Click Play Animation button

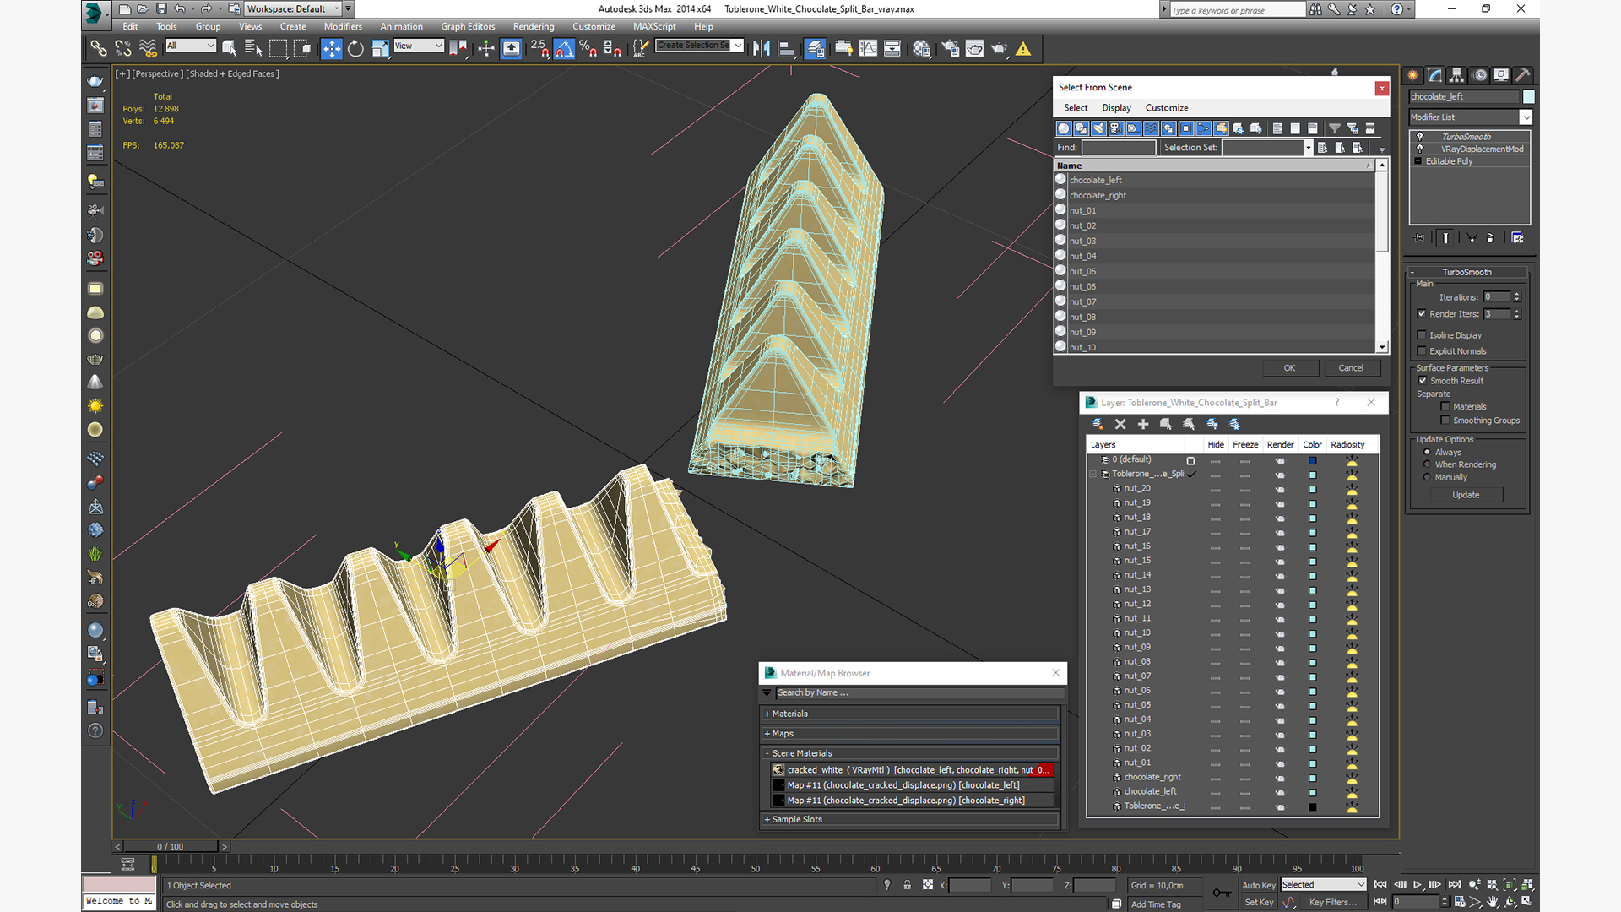(1418, 884)
